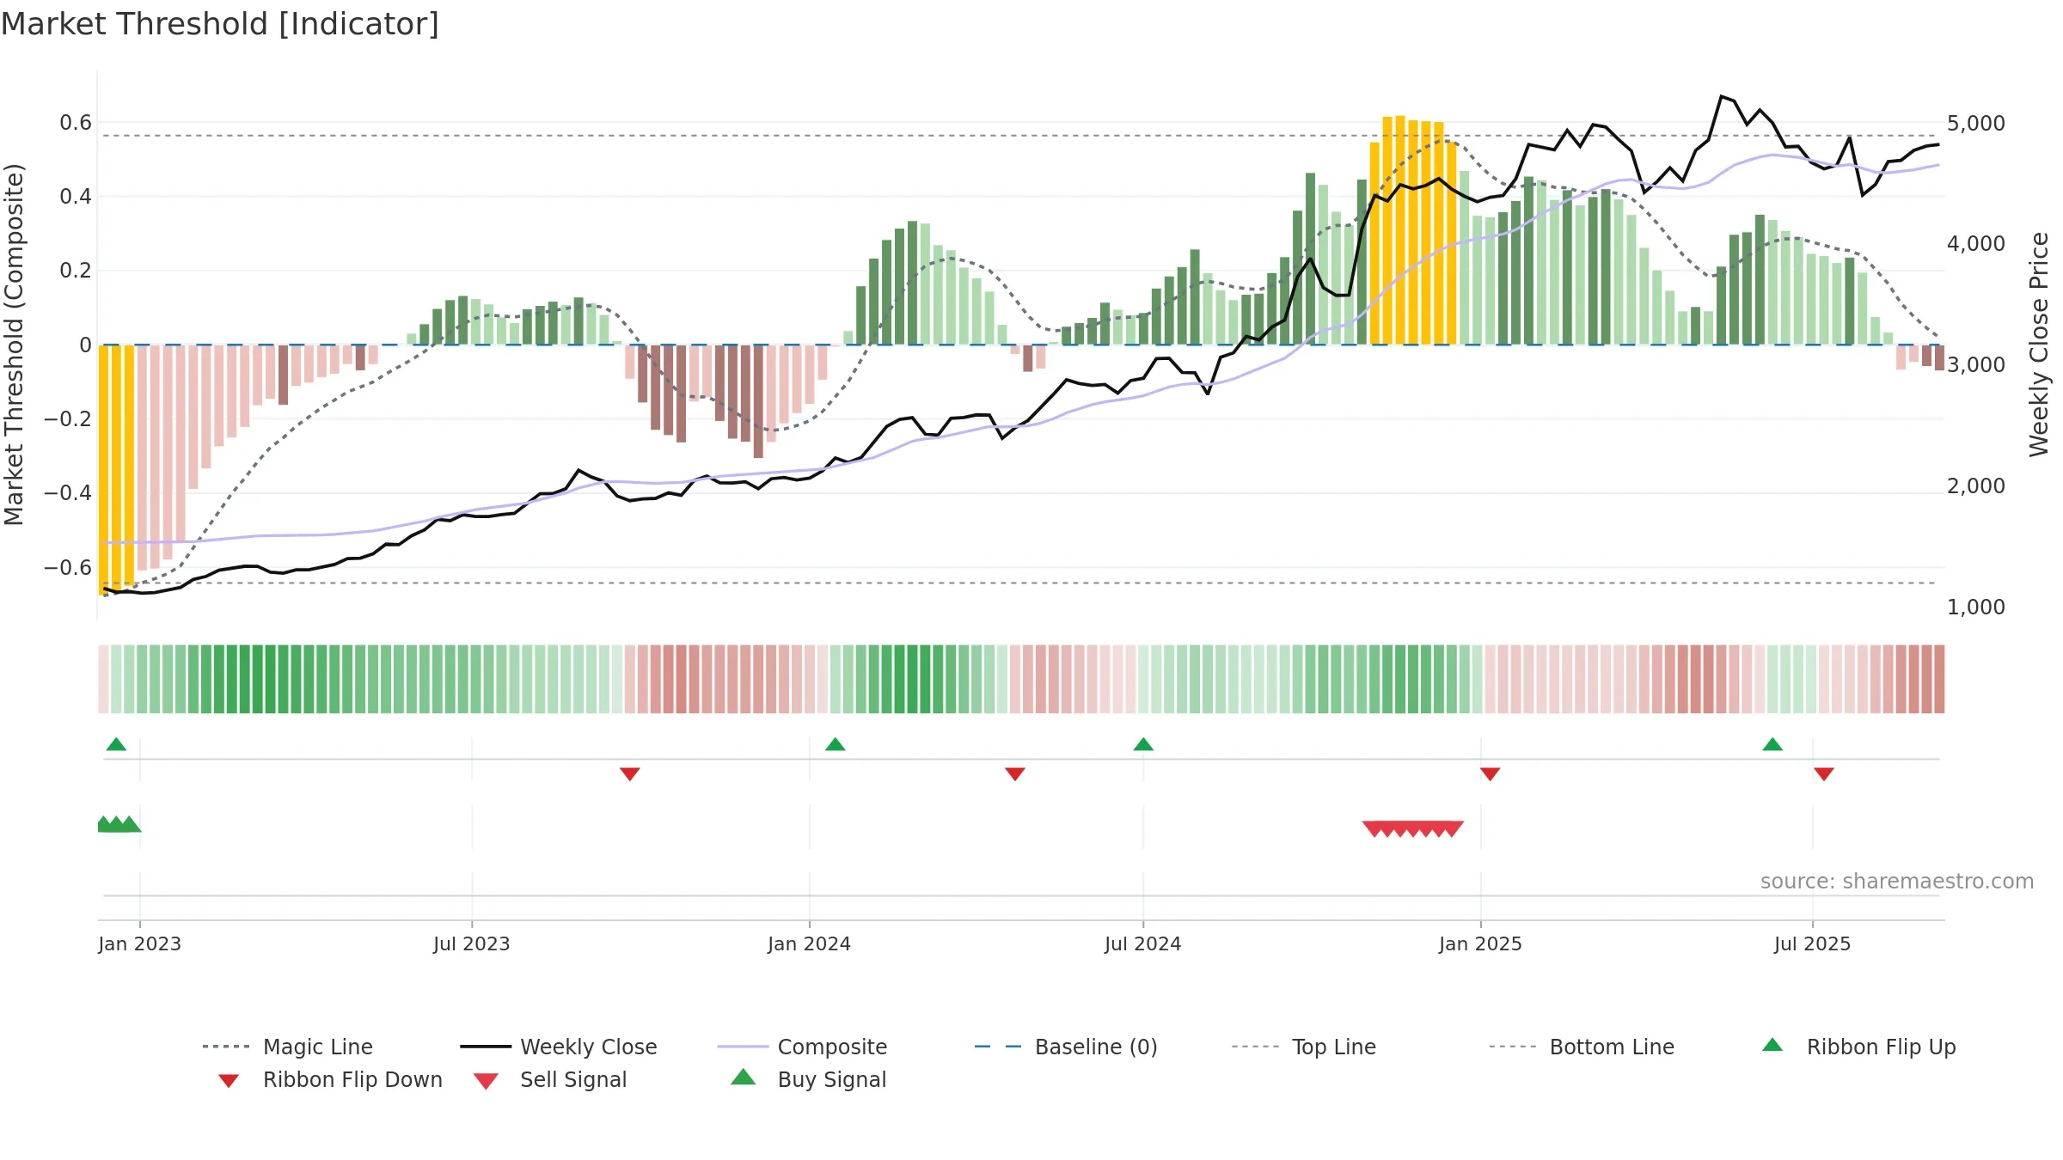Click the red Ribbon Flip Down marker between Jan and Jul 2024
The height and width of the screenshot is (1160, 2063).
1015,774
